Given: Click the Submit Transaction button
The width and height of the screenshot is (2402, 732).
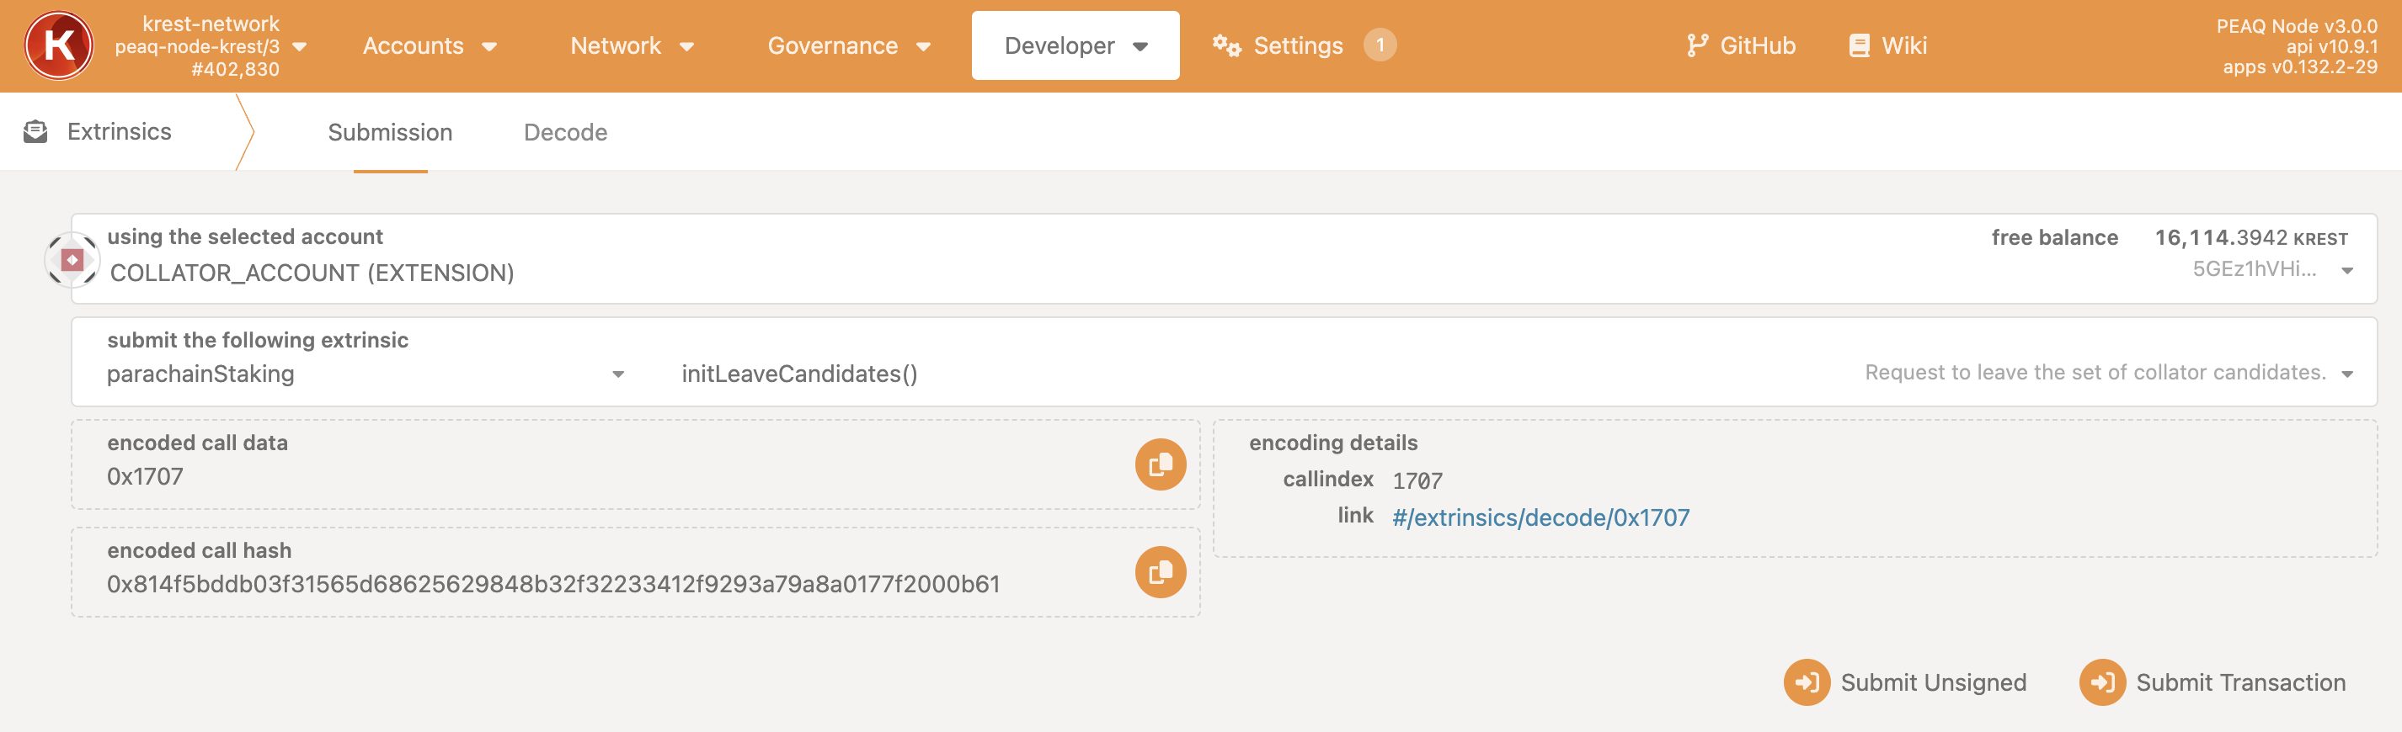Looking at the screenshot, I should pos(2213,682).
